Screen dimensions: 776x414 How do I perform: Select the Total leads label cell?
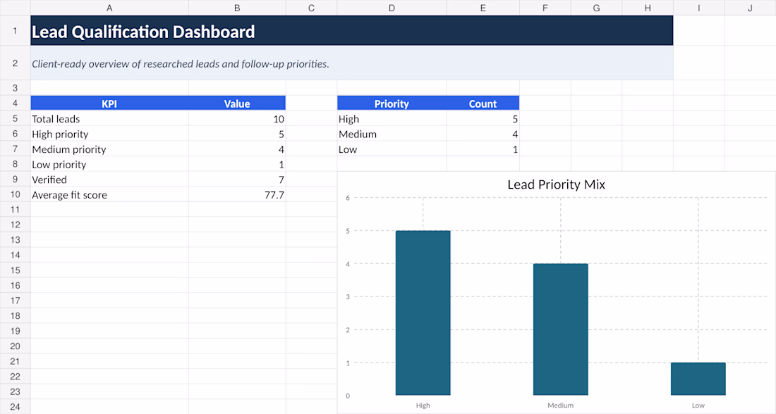tap(109, 118)
